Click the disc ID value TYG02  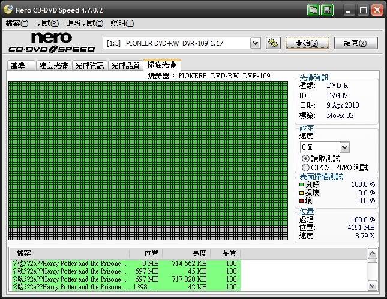[x=337, y=96]
